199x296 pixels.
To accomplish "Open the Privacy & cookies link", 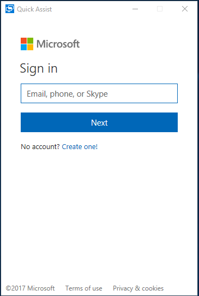I will pyautogui.click(x=138, y=288).
